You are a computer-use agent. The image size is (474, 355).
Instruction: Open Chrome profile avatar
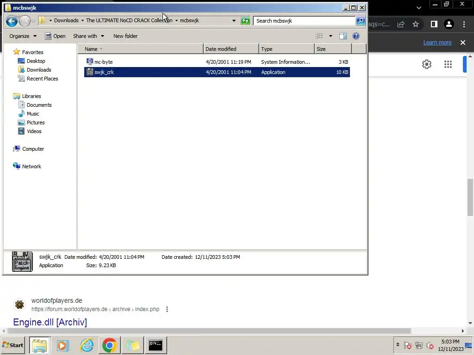449,24
